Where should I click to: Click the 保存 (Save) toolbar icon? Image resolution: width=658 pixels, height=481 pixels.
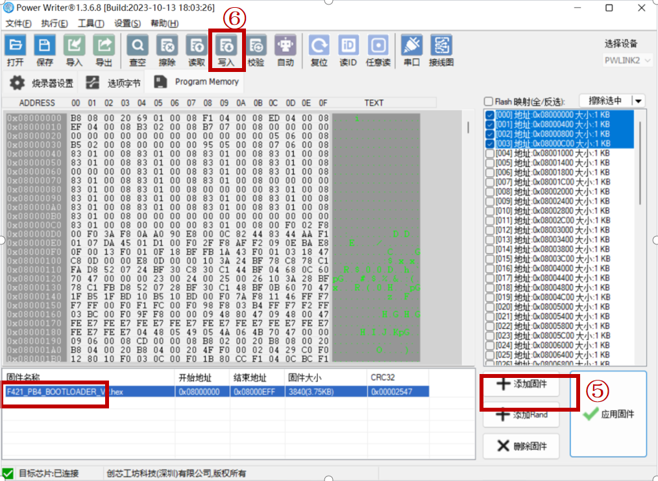[45, 51]
